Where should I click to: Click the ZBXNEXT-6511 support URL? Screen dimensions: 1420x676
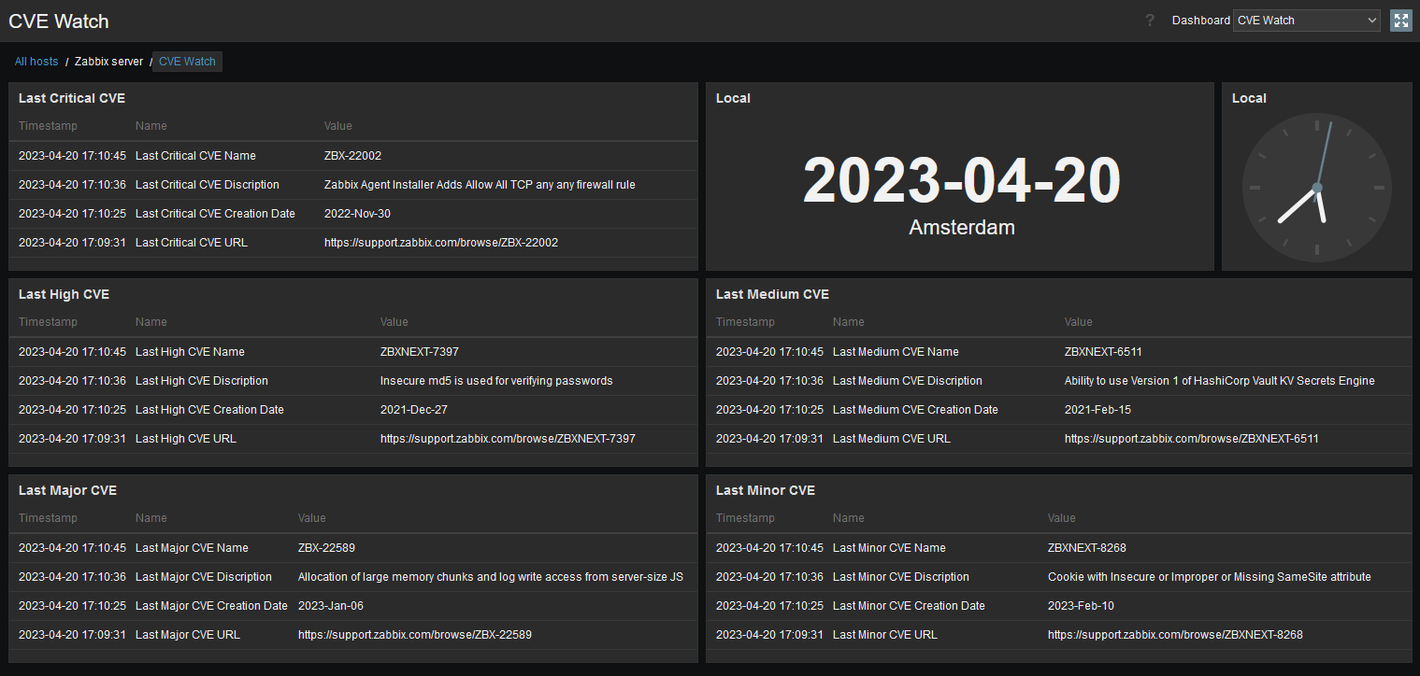(1192, 439)
